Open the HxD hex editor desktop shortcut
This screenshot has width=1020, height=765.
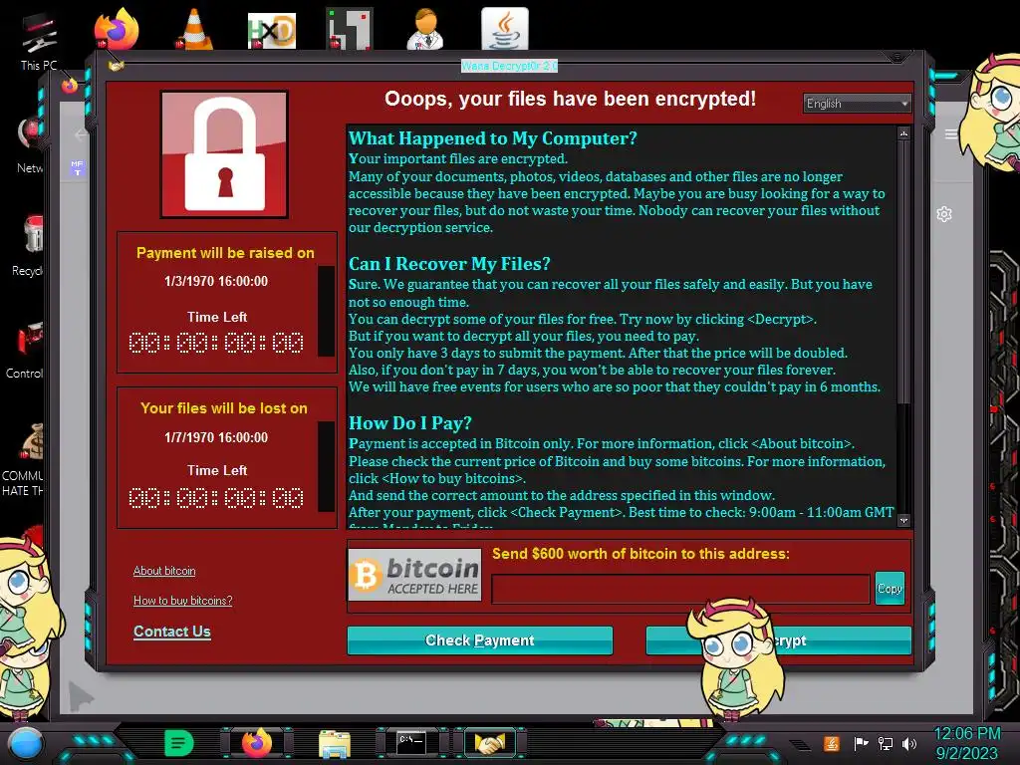pyautogui.click(x=271, y=31)
